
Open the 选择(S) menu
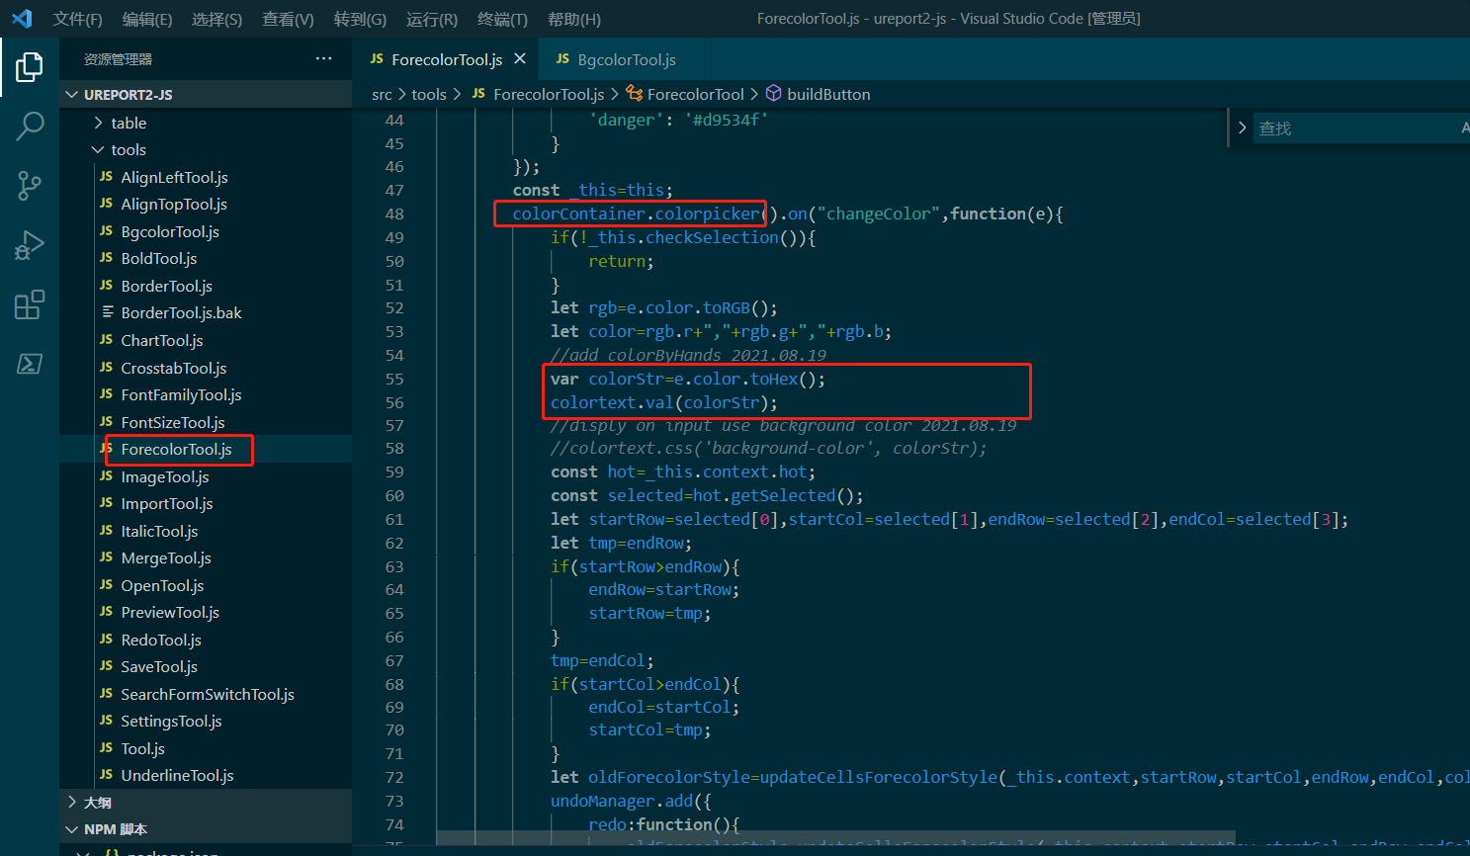216,19
